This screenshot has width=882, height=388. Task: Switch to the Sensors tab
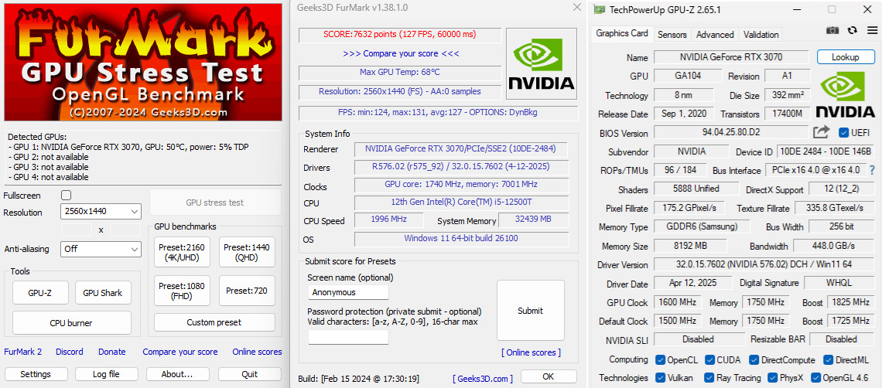672,34
